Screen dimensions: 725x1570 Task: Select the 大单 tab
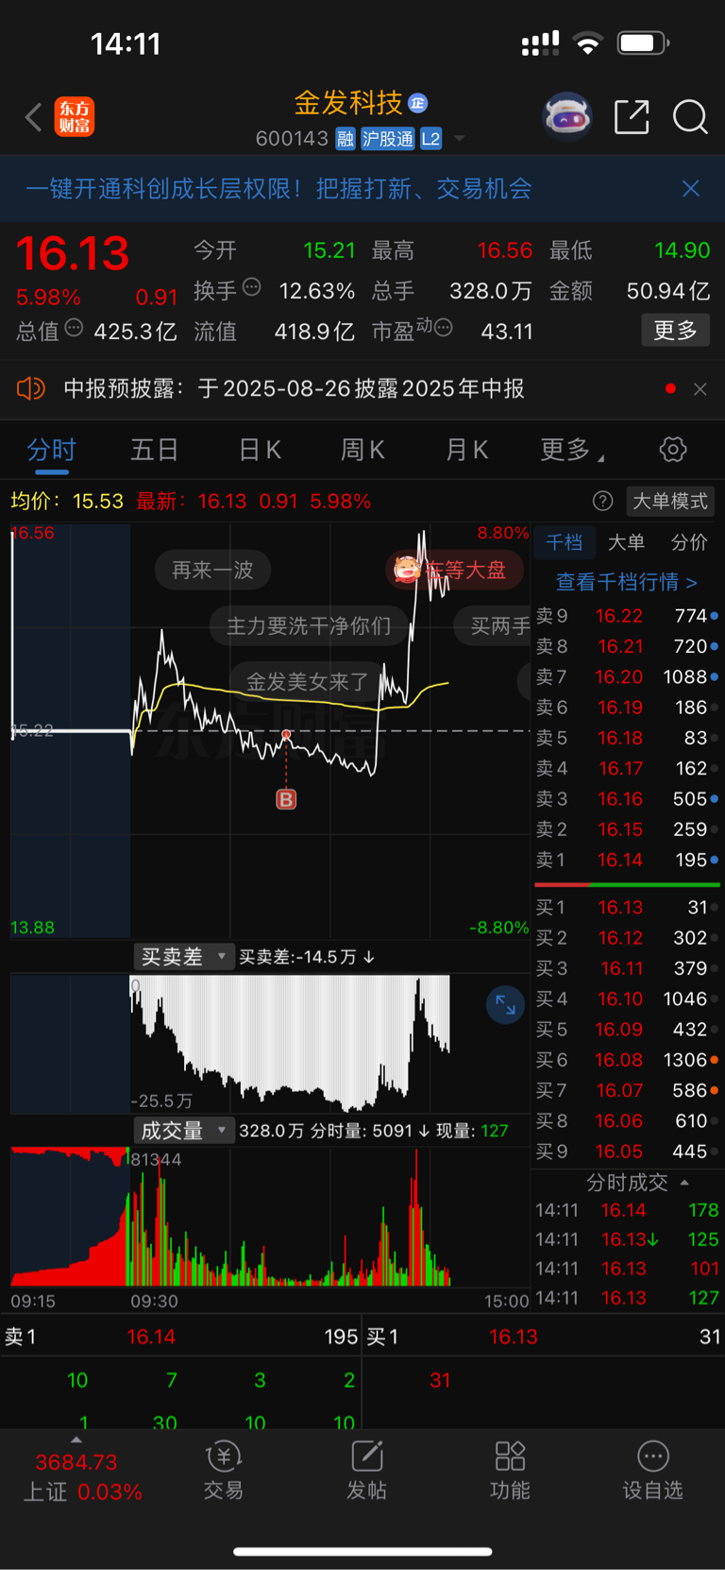pyautogui.click(x=626, y=542)
